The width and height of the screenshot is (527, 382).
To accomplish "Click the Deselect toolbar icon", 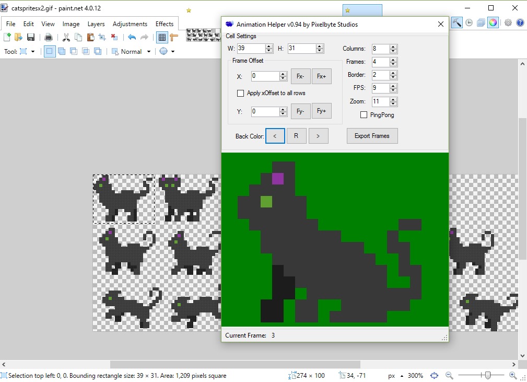I will click(x=114, y=37).
